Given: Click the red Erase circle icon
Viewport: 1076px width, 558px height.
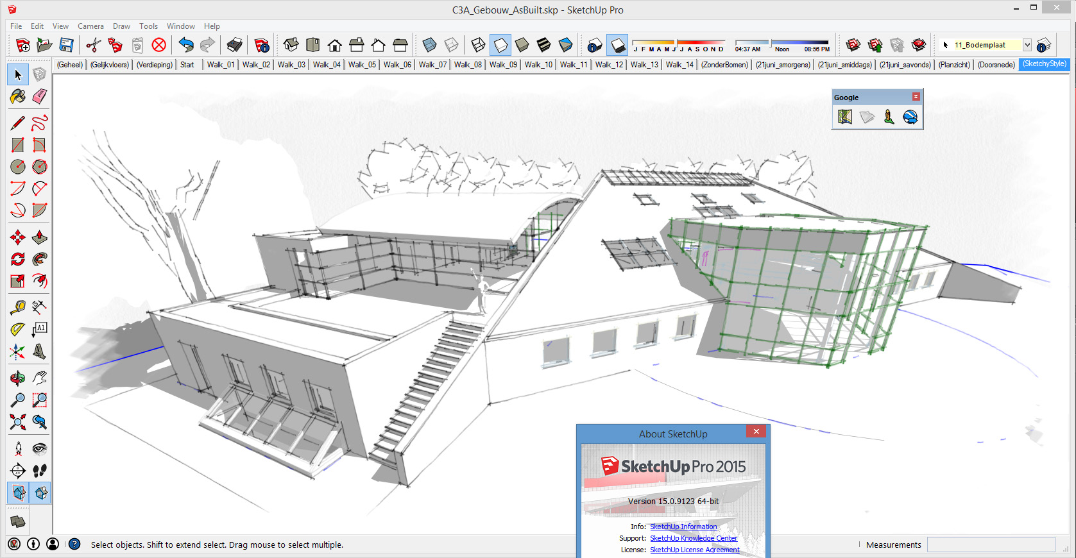Looking at the screenshot, I should point(158,45).
